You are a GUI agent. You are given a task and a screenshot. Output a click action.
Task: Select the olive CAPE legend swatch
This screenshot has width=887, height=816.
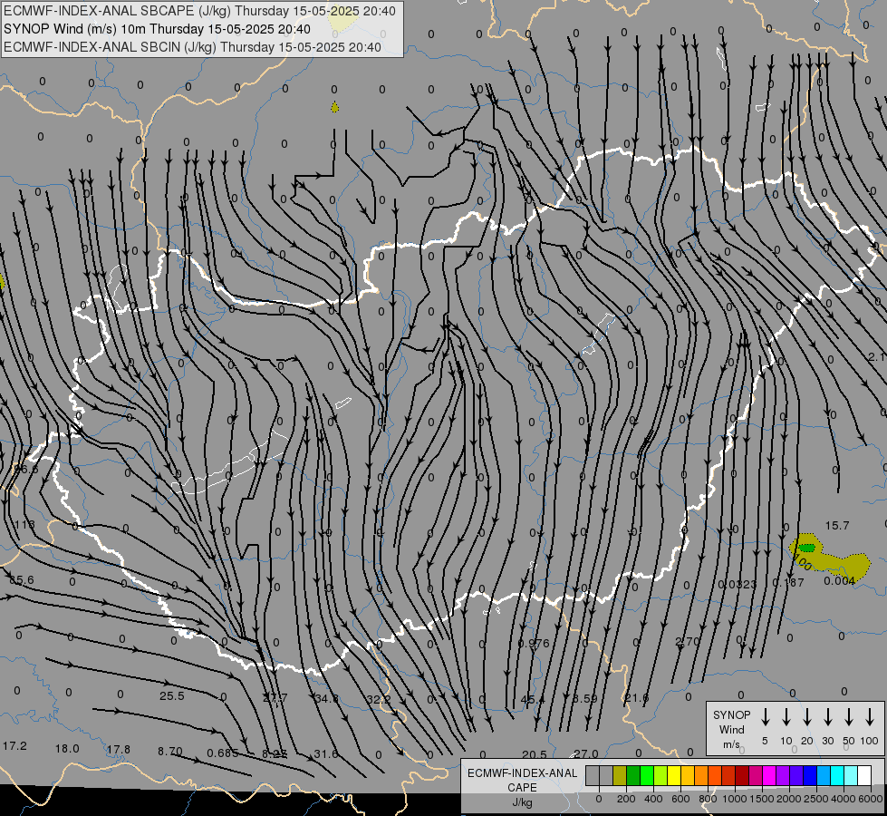tap(620, 776)
